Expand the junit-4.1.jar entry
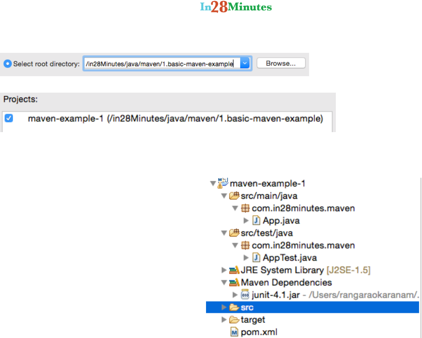 (x=235, y=295)
